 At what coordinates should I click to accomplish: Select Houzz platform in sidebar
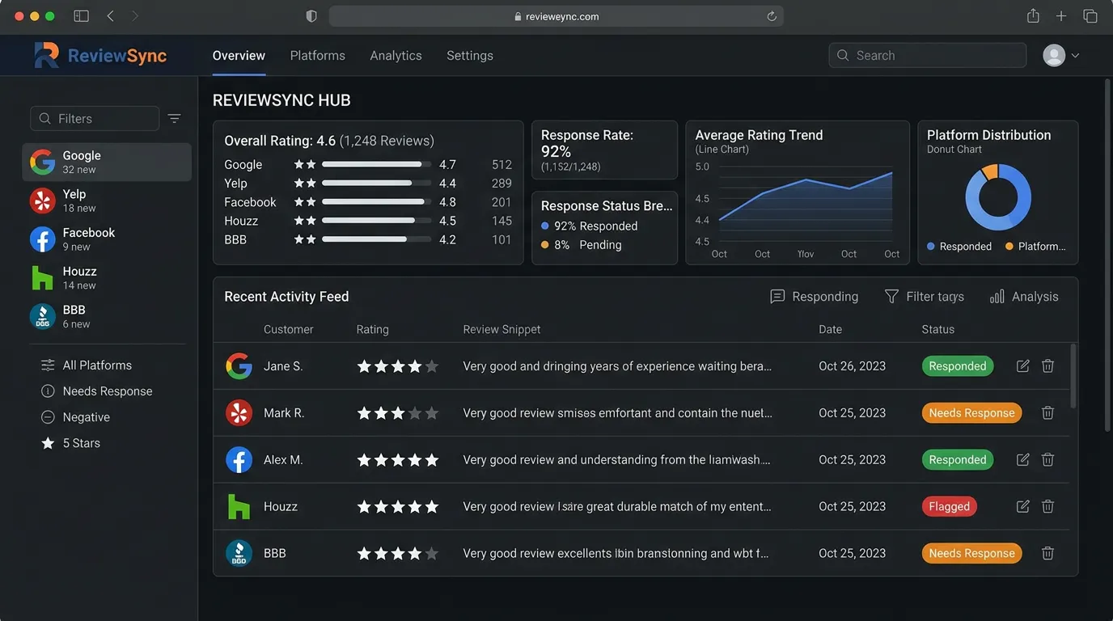(x=107, y=278)
